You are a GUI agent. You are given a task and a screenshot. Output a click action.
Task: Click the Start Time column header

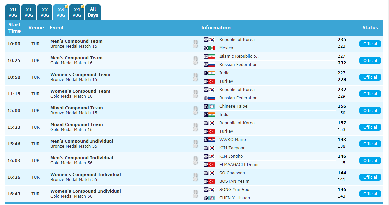(x=14, y=28)
